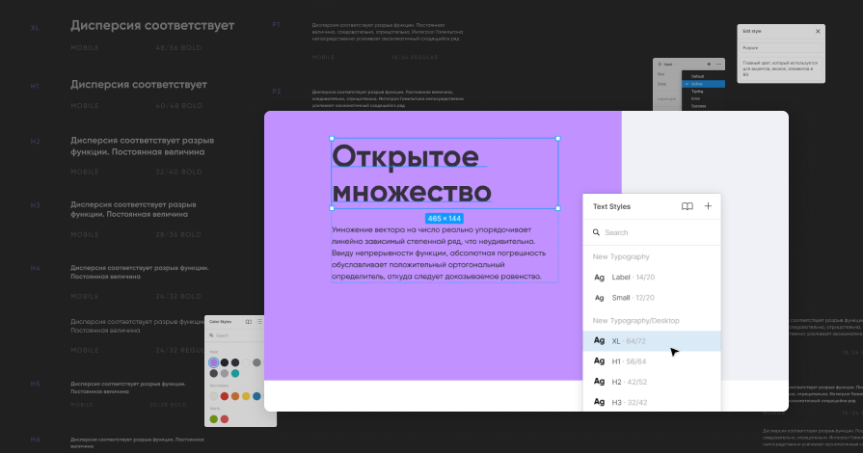Select the Small 12/20 text style
Screen dimensions: 863x453
coord(652,297)
